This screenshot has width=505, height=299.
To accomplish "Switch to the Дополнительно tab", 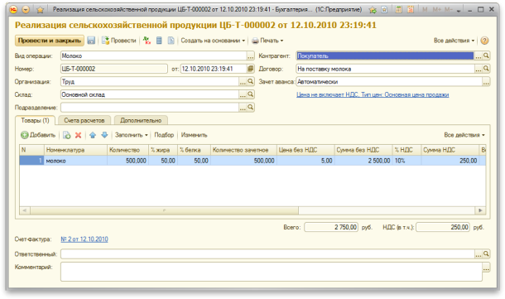I will tap(141, 120).
